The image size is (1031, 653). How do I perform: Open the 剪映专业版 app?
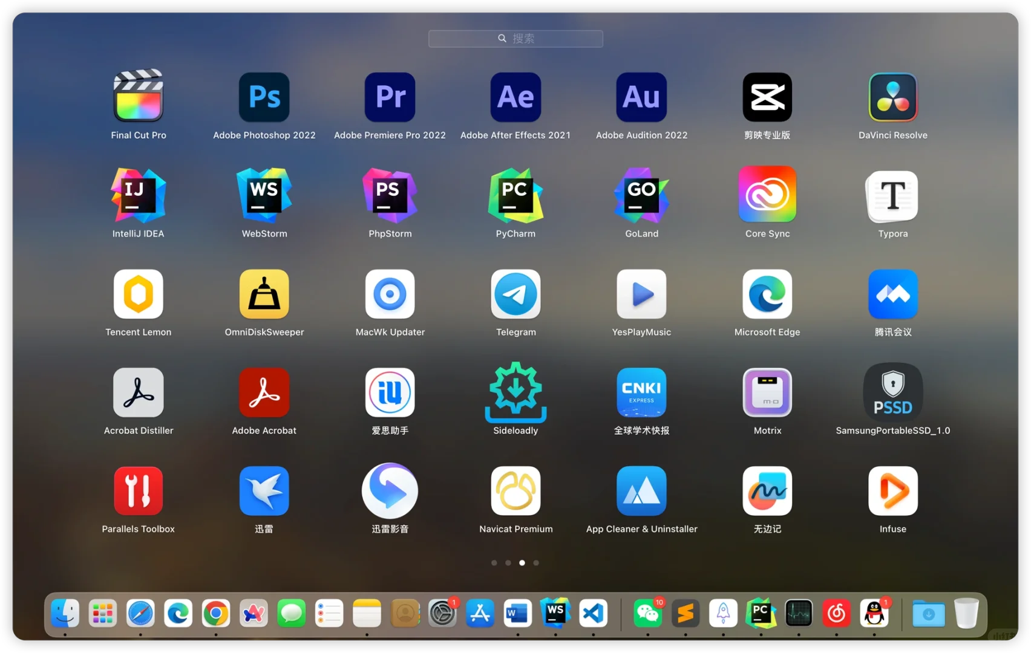(x=768, y=97)
